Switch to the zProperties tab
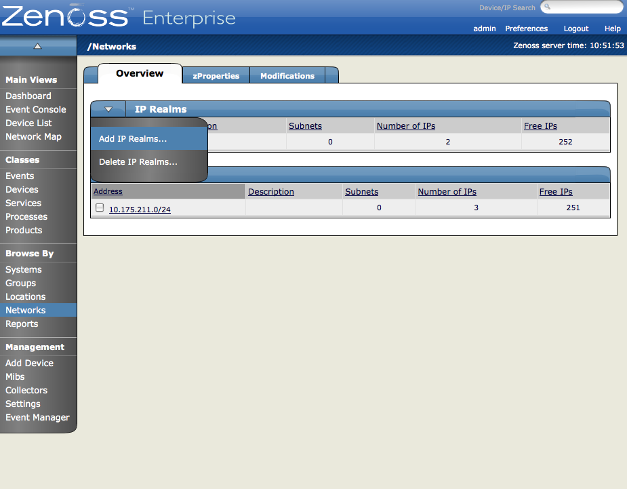 216,76
